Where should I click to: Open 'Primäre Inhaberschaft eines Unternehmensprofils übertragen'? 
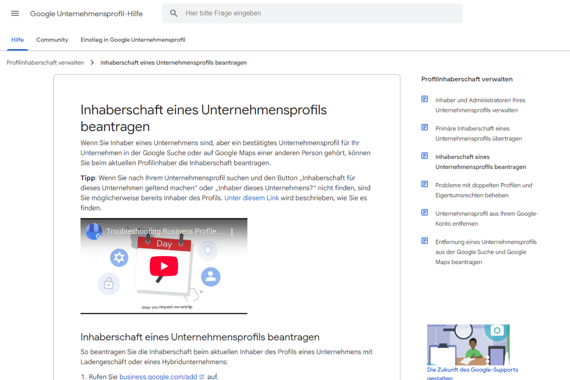[478, 133]
